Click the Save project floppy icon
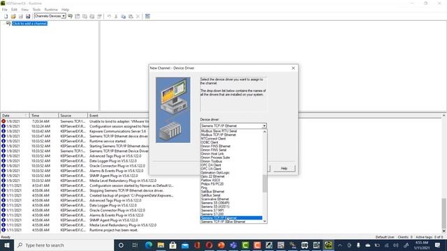Viewport: 447px width, 251px height. [20, 16]
